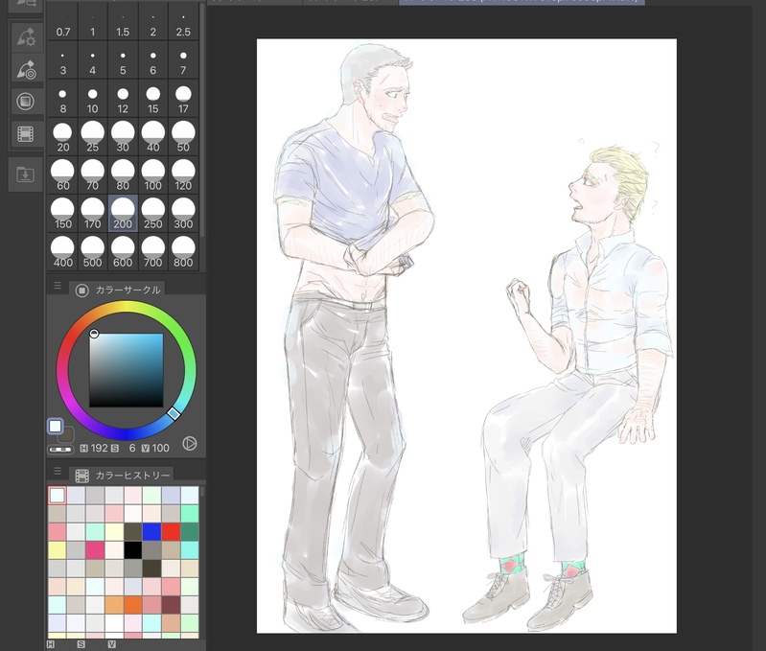Image resolution: width=766 pixels, height=651 pixels.
Task: Select the sub drawing color swatch
Action: [x=66, y=433]
